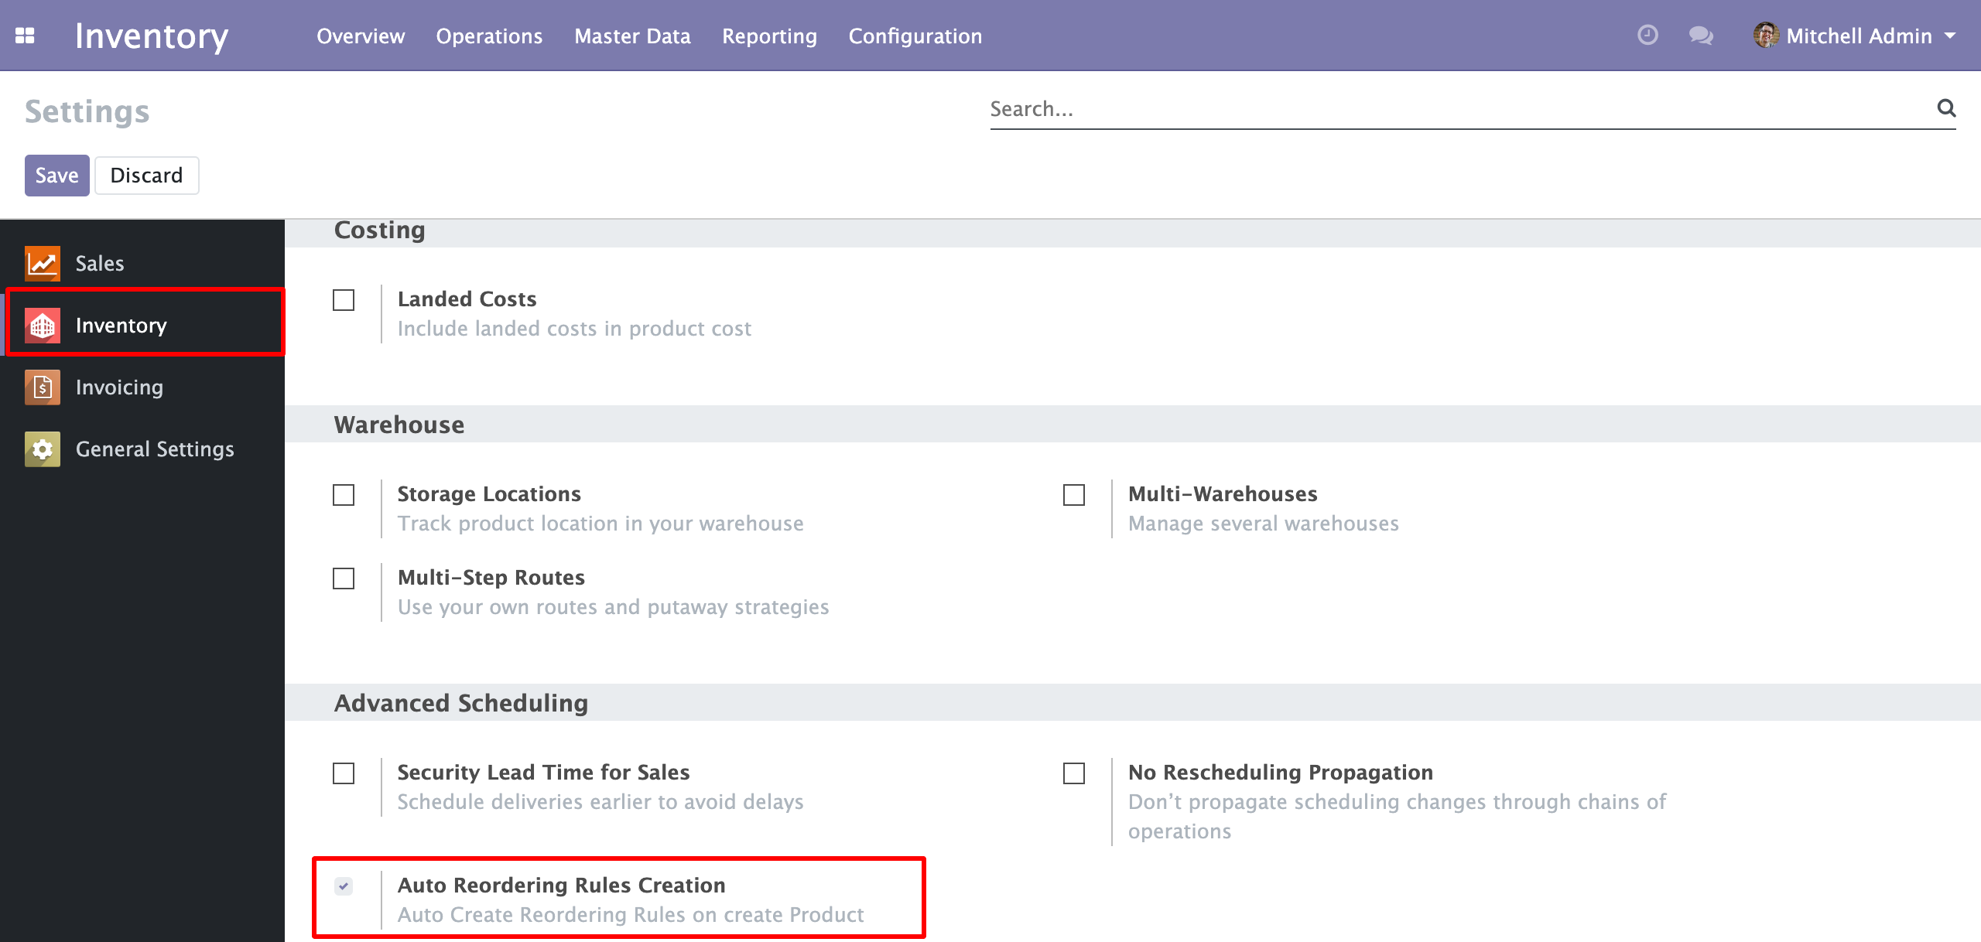This screenshot has width=1981, height=942.
Task: Open the apps grid menu icon
Action: pos(25,36)
